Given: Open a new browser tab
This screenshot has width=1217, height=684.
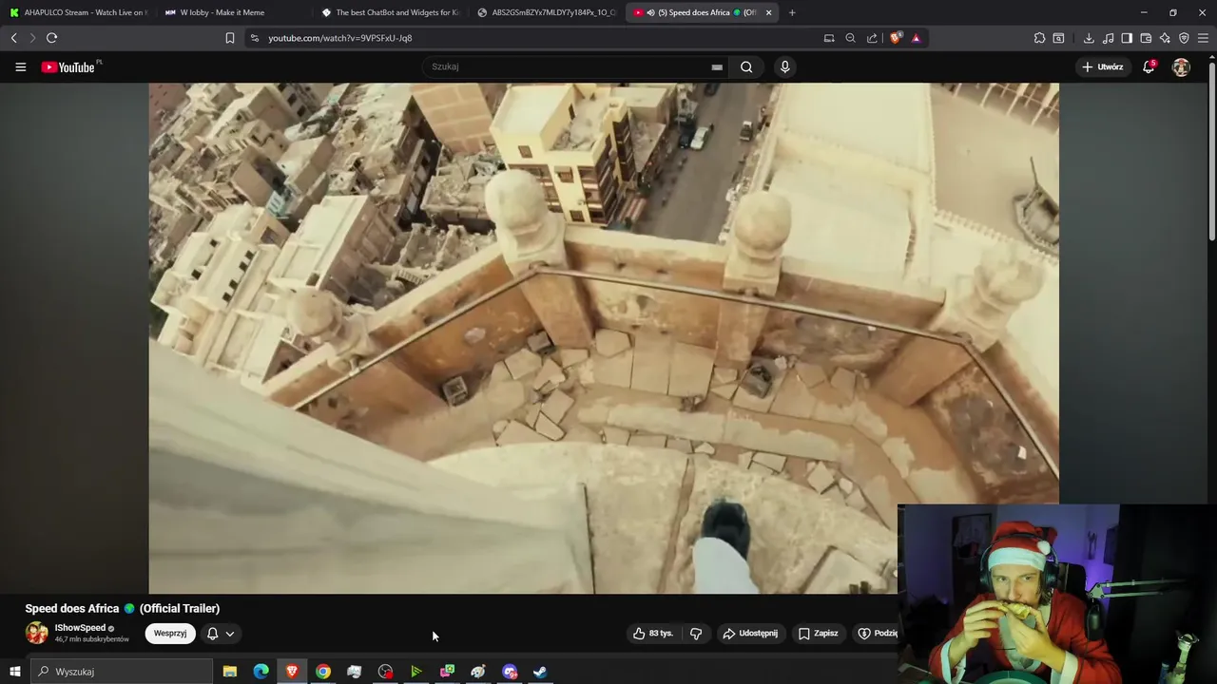Looking at the screenshot, I should 792,12.
